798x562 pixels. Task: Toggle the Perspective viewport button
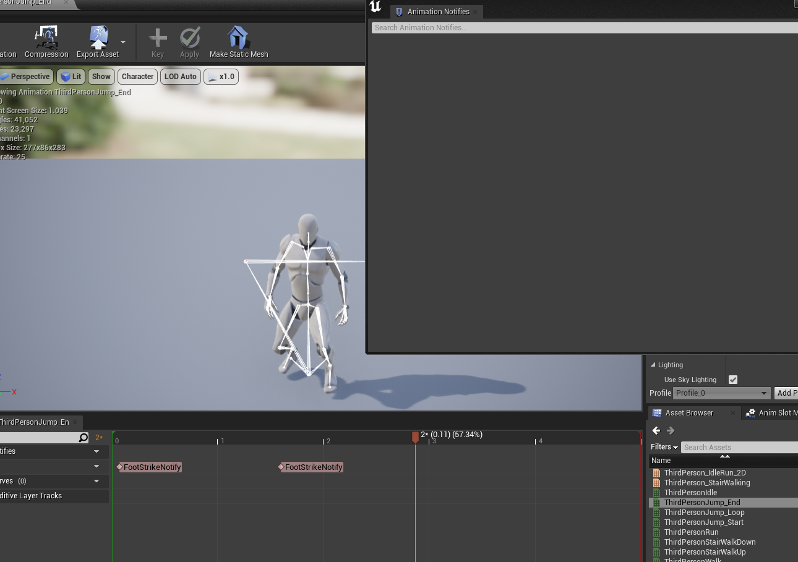coord(25,77)
